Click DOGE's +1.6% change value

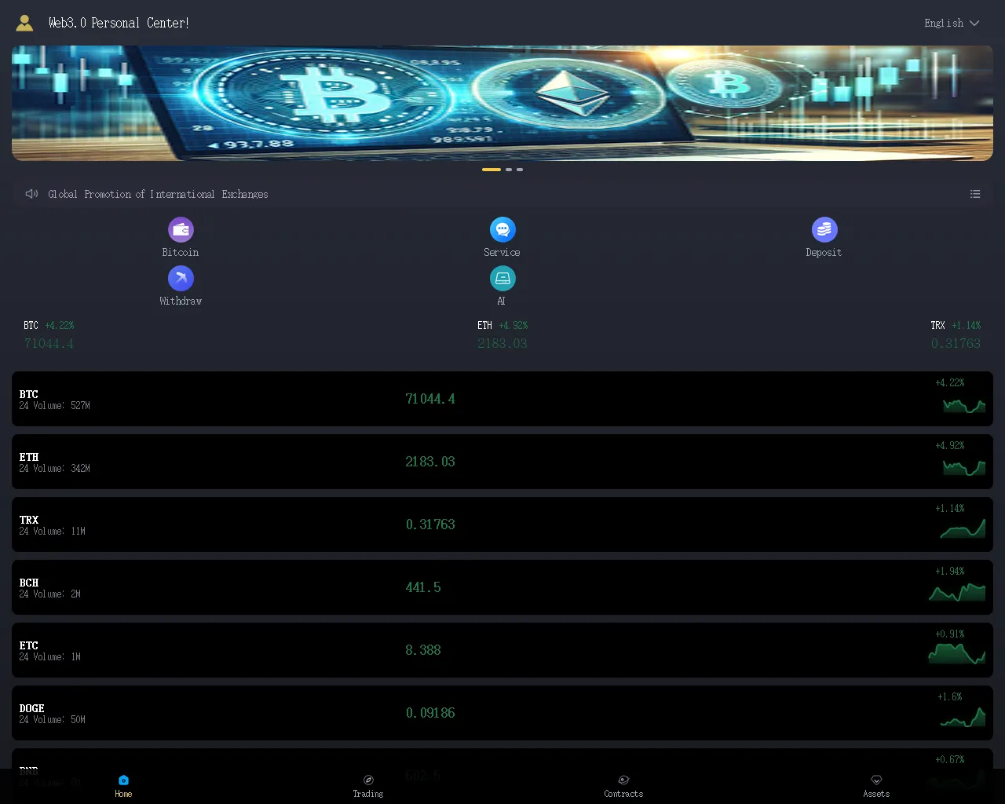tap(950, 697)
